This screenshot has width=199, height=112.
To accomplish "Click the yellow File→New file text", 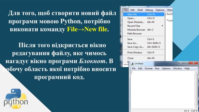I will point(87,29).
